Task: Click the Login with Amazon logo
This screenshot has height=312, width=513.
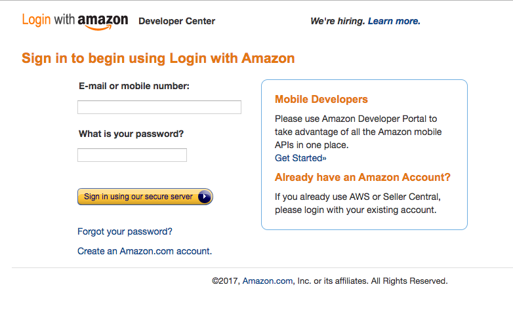Action: click(x=75, y=20)
